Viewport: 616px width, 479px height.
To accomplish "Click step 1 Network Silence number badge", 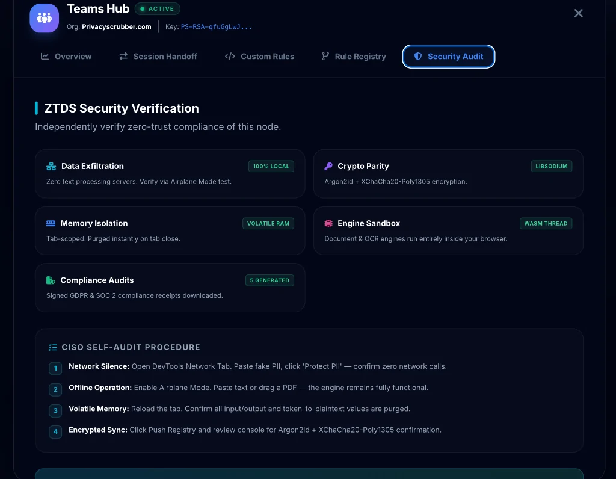I will (55, 369).
